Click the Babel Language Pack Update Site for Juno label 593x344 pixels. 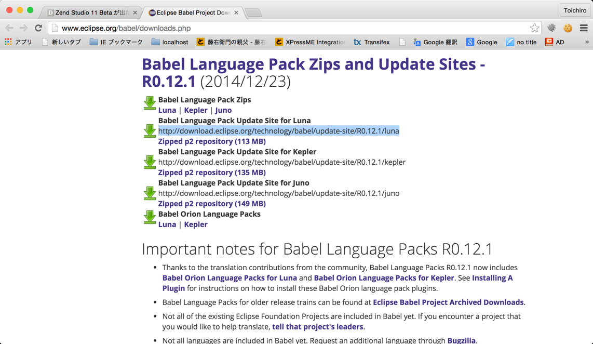click(x=234, y=183)
